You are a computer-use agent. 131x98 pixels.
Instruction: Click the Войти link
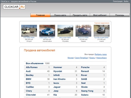tap(126, 1)
